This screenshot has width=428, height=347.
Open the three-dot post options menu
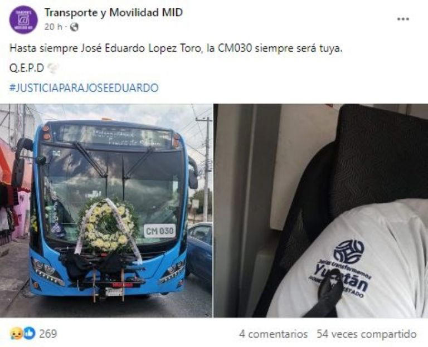(403, 19)
